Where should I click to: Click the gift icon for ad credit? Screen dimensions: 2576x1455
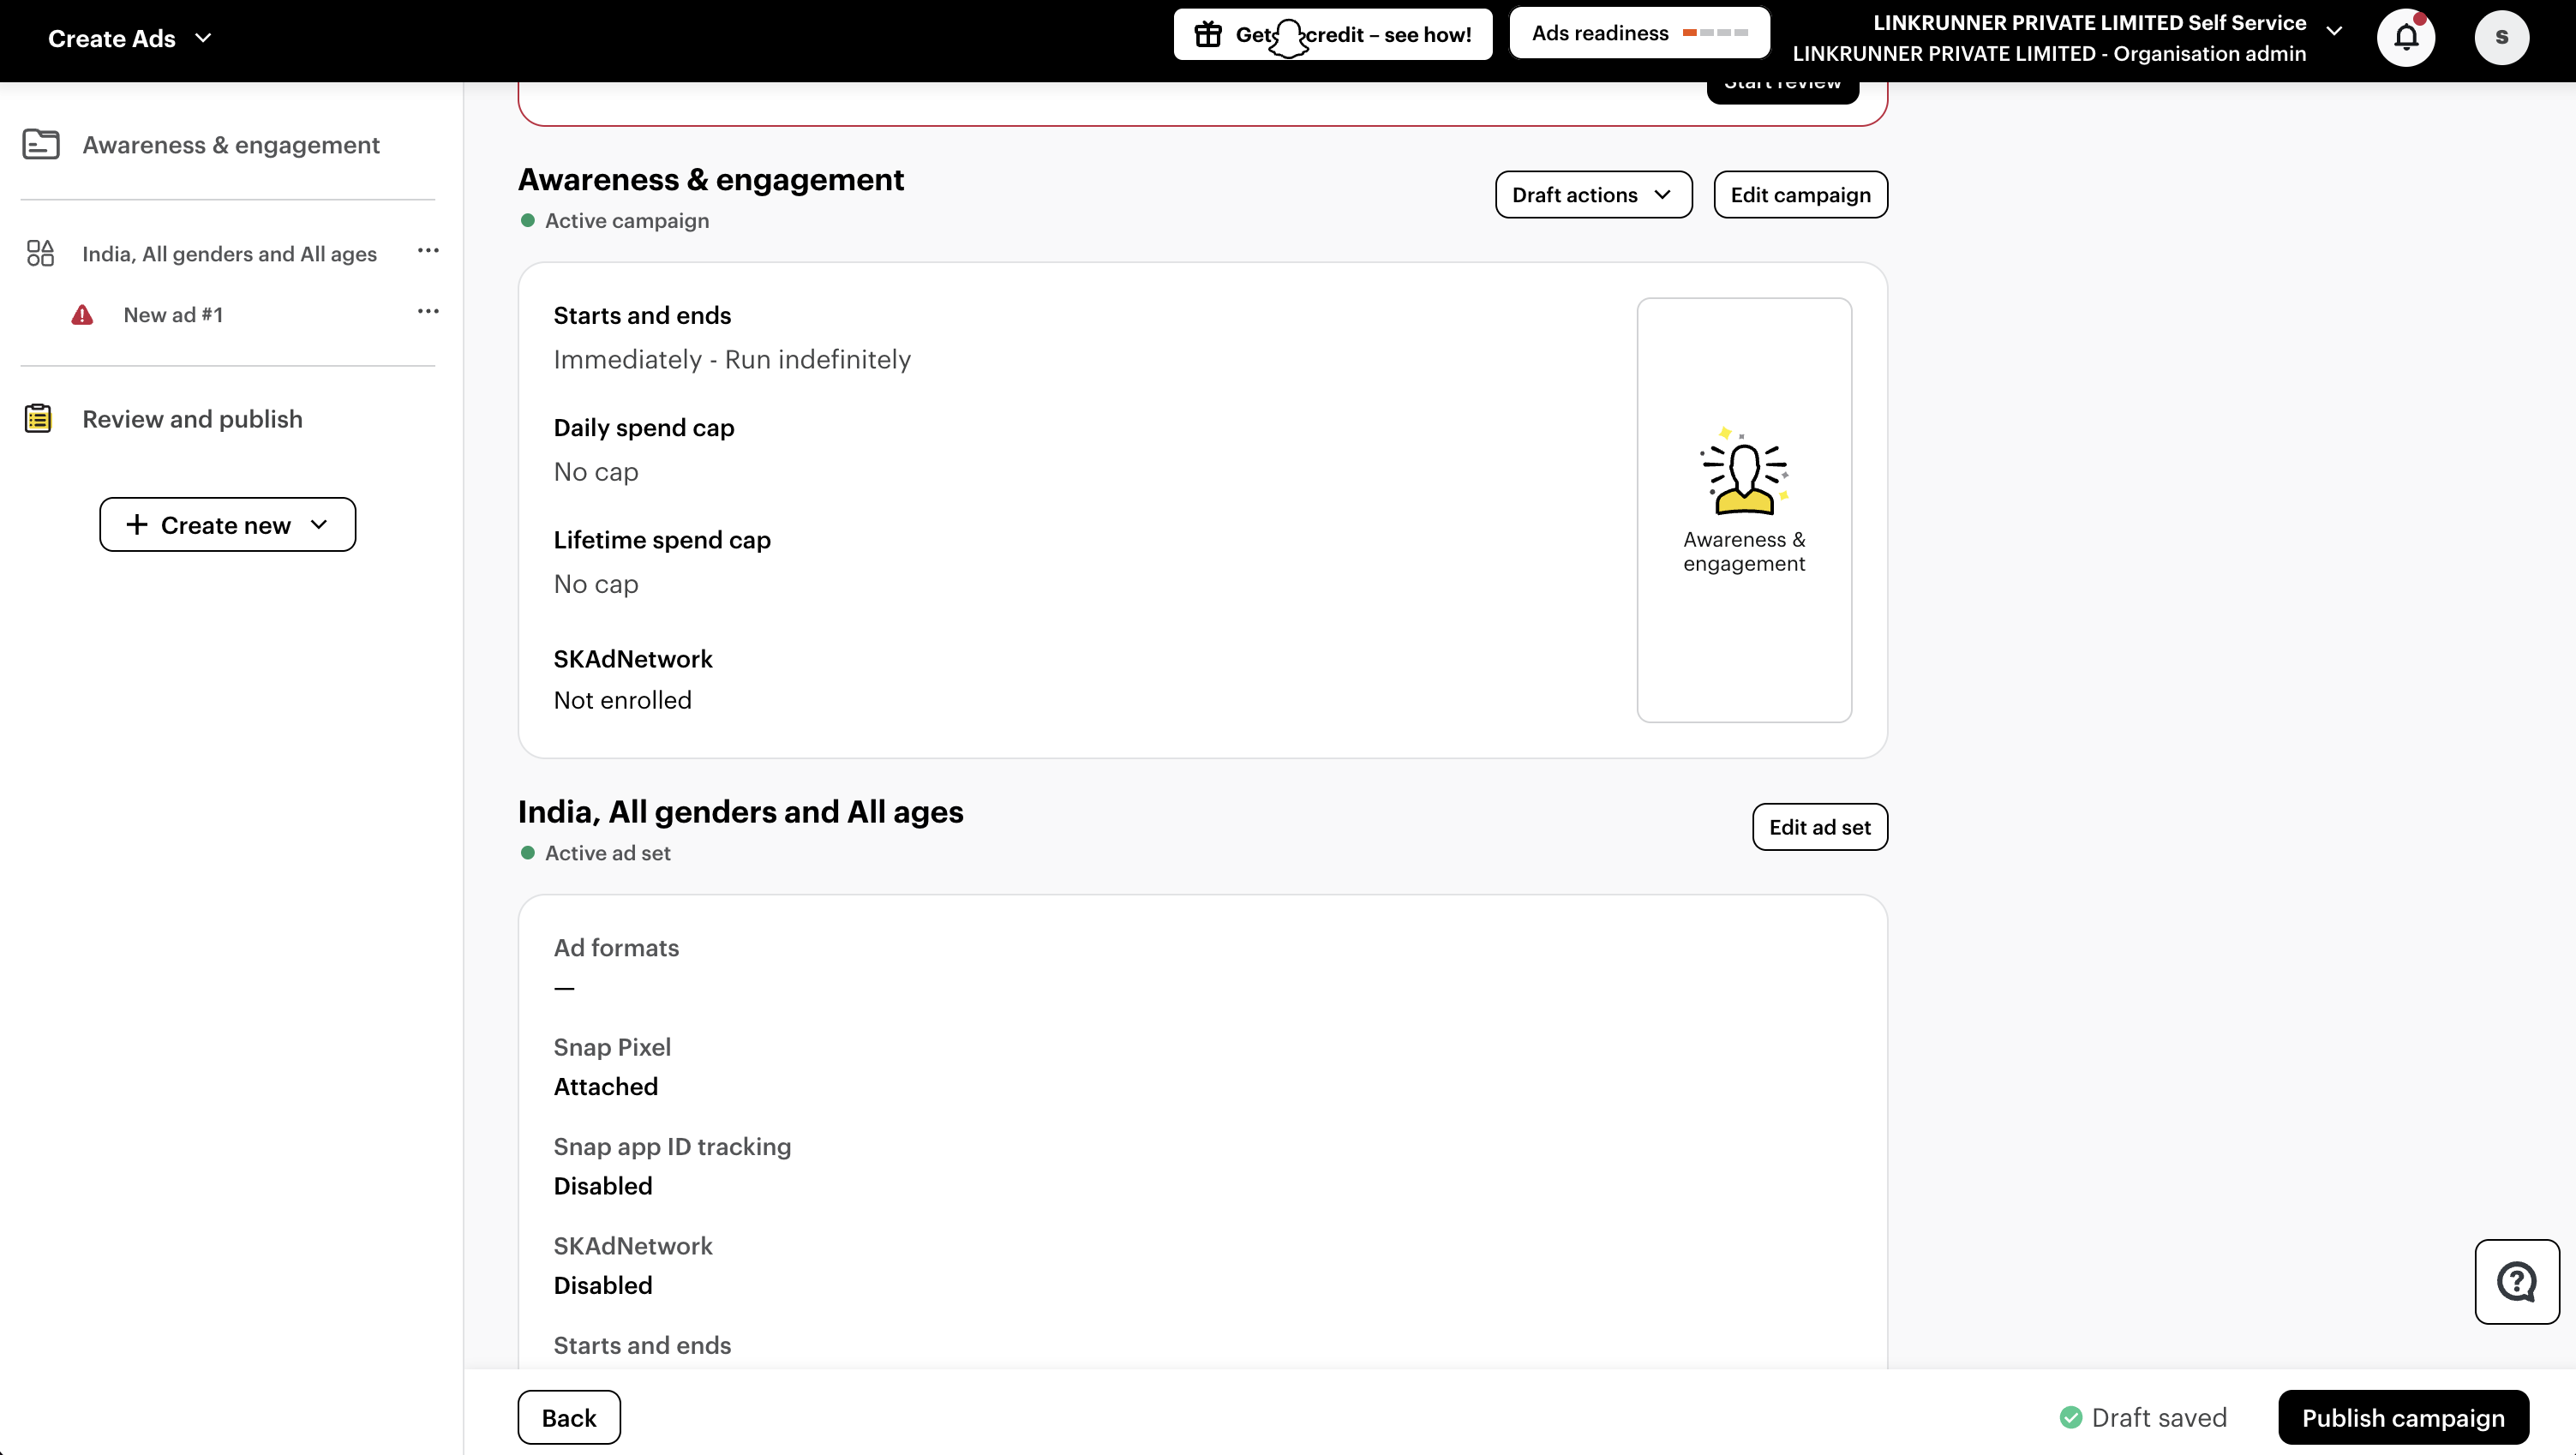[1208, 35]
